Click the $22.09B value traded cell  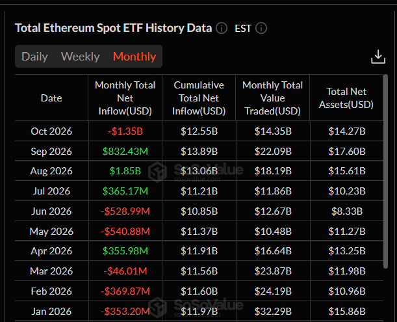pos(273,151)
